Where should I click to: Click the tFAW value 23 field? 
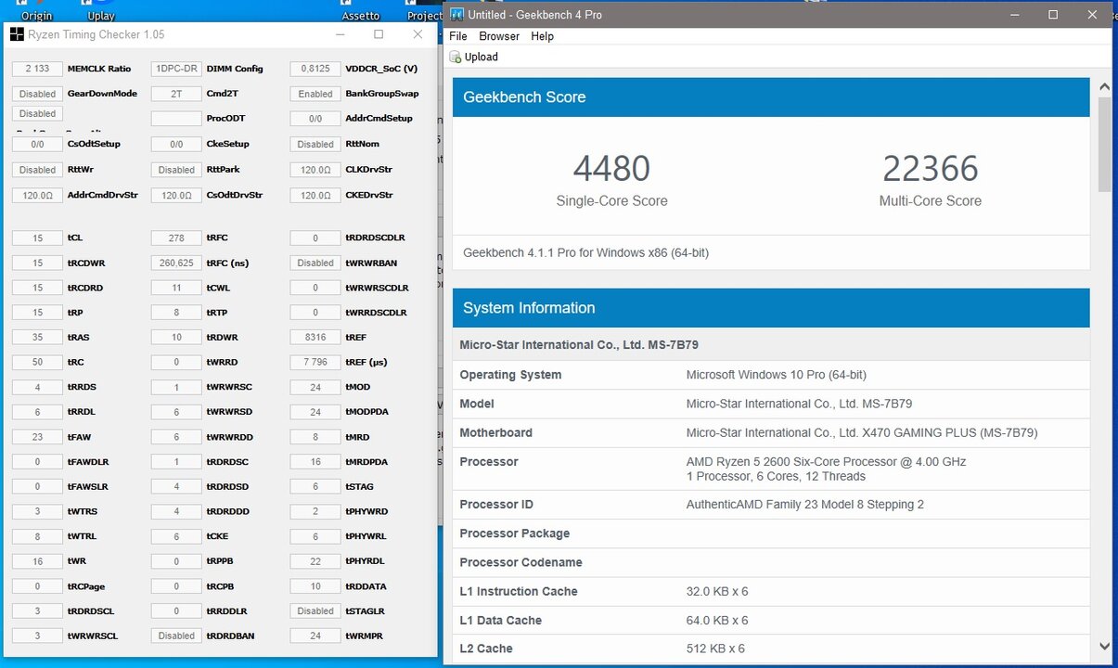pos(37,437)
